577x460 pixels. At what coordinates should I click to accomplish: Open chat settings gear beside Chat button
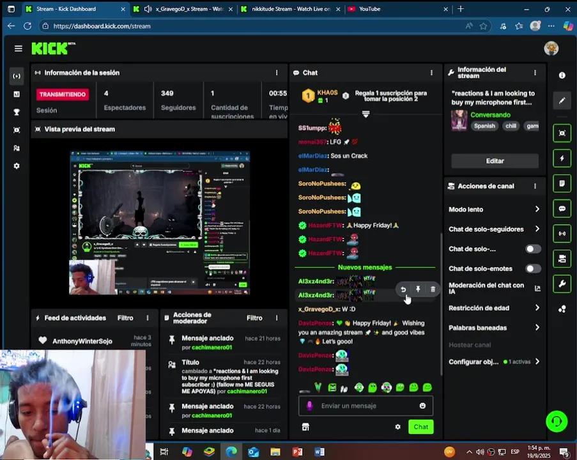click(398, 427)
